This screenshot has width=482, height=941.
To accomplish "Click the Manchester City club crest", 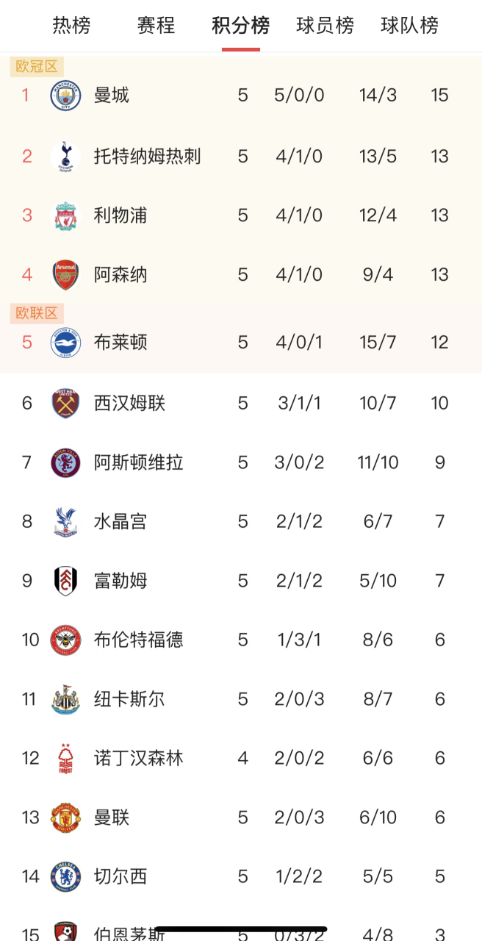I will coord(67,95).
